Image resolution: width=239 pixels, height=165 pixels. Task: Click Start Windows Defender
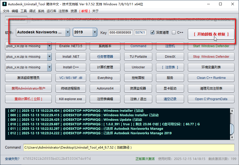211,46
